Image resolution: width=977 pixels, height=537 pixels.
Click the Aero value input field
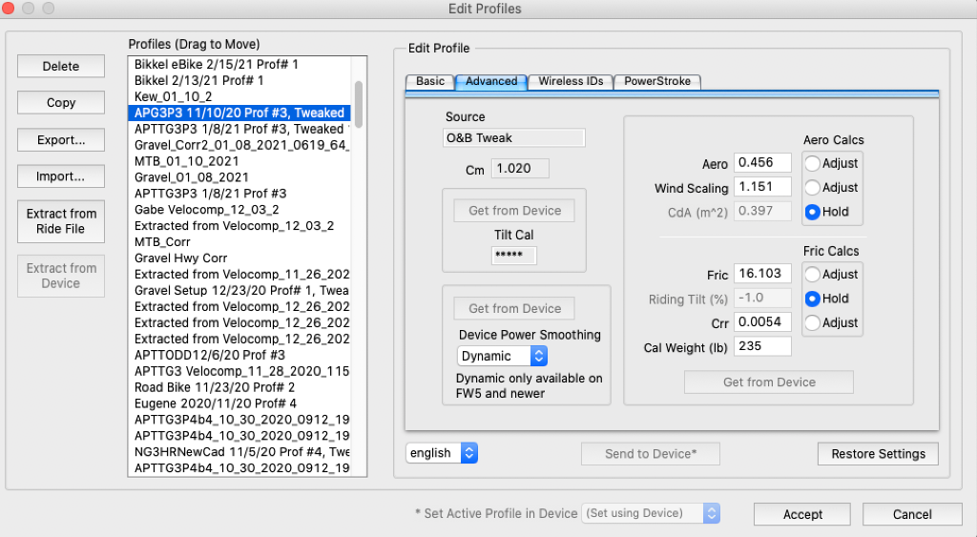[762, 163]
